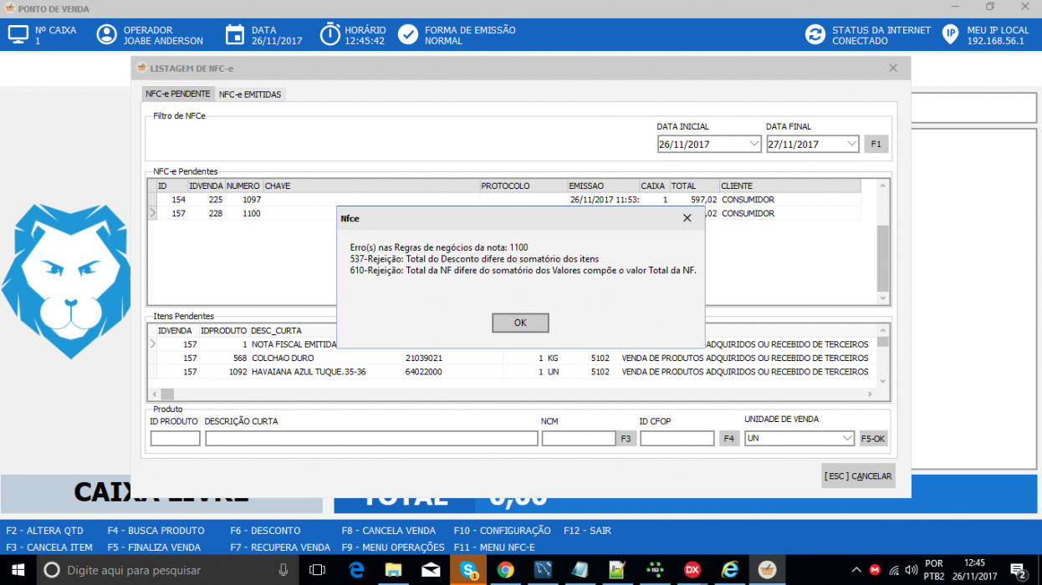Click the Status da Internet sync icon
Screen dimensions: 1042x585
(815, 35)
